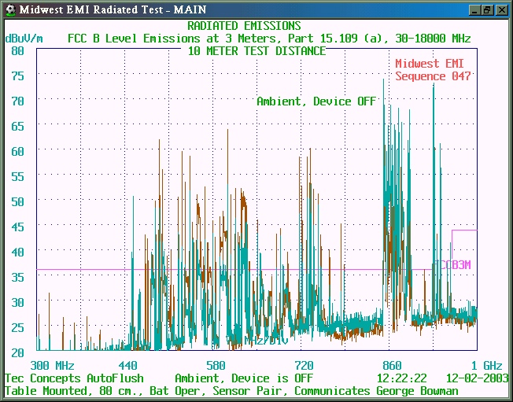Click the 'Ambient, Device OFF' plot annotation
This screenshot has height=402, width=513.
(316, 101)
